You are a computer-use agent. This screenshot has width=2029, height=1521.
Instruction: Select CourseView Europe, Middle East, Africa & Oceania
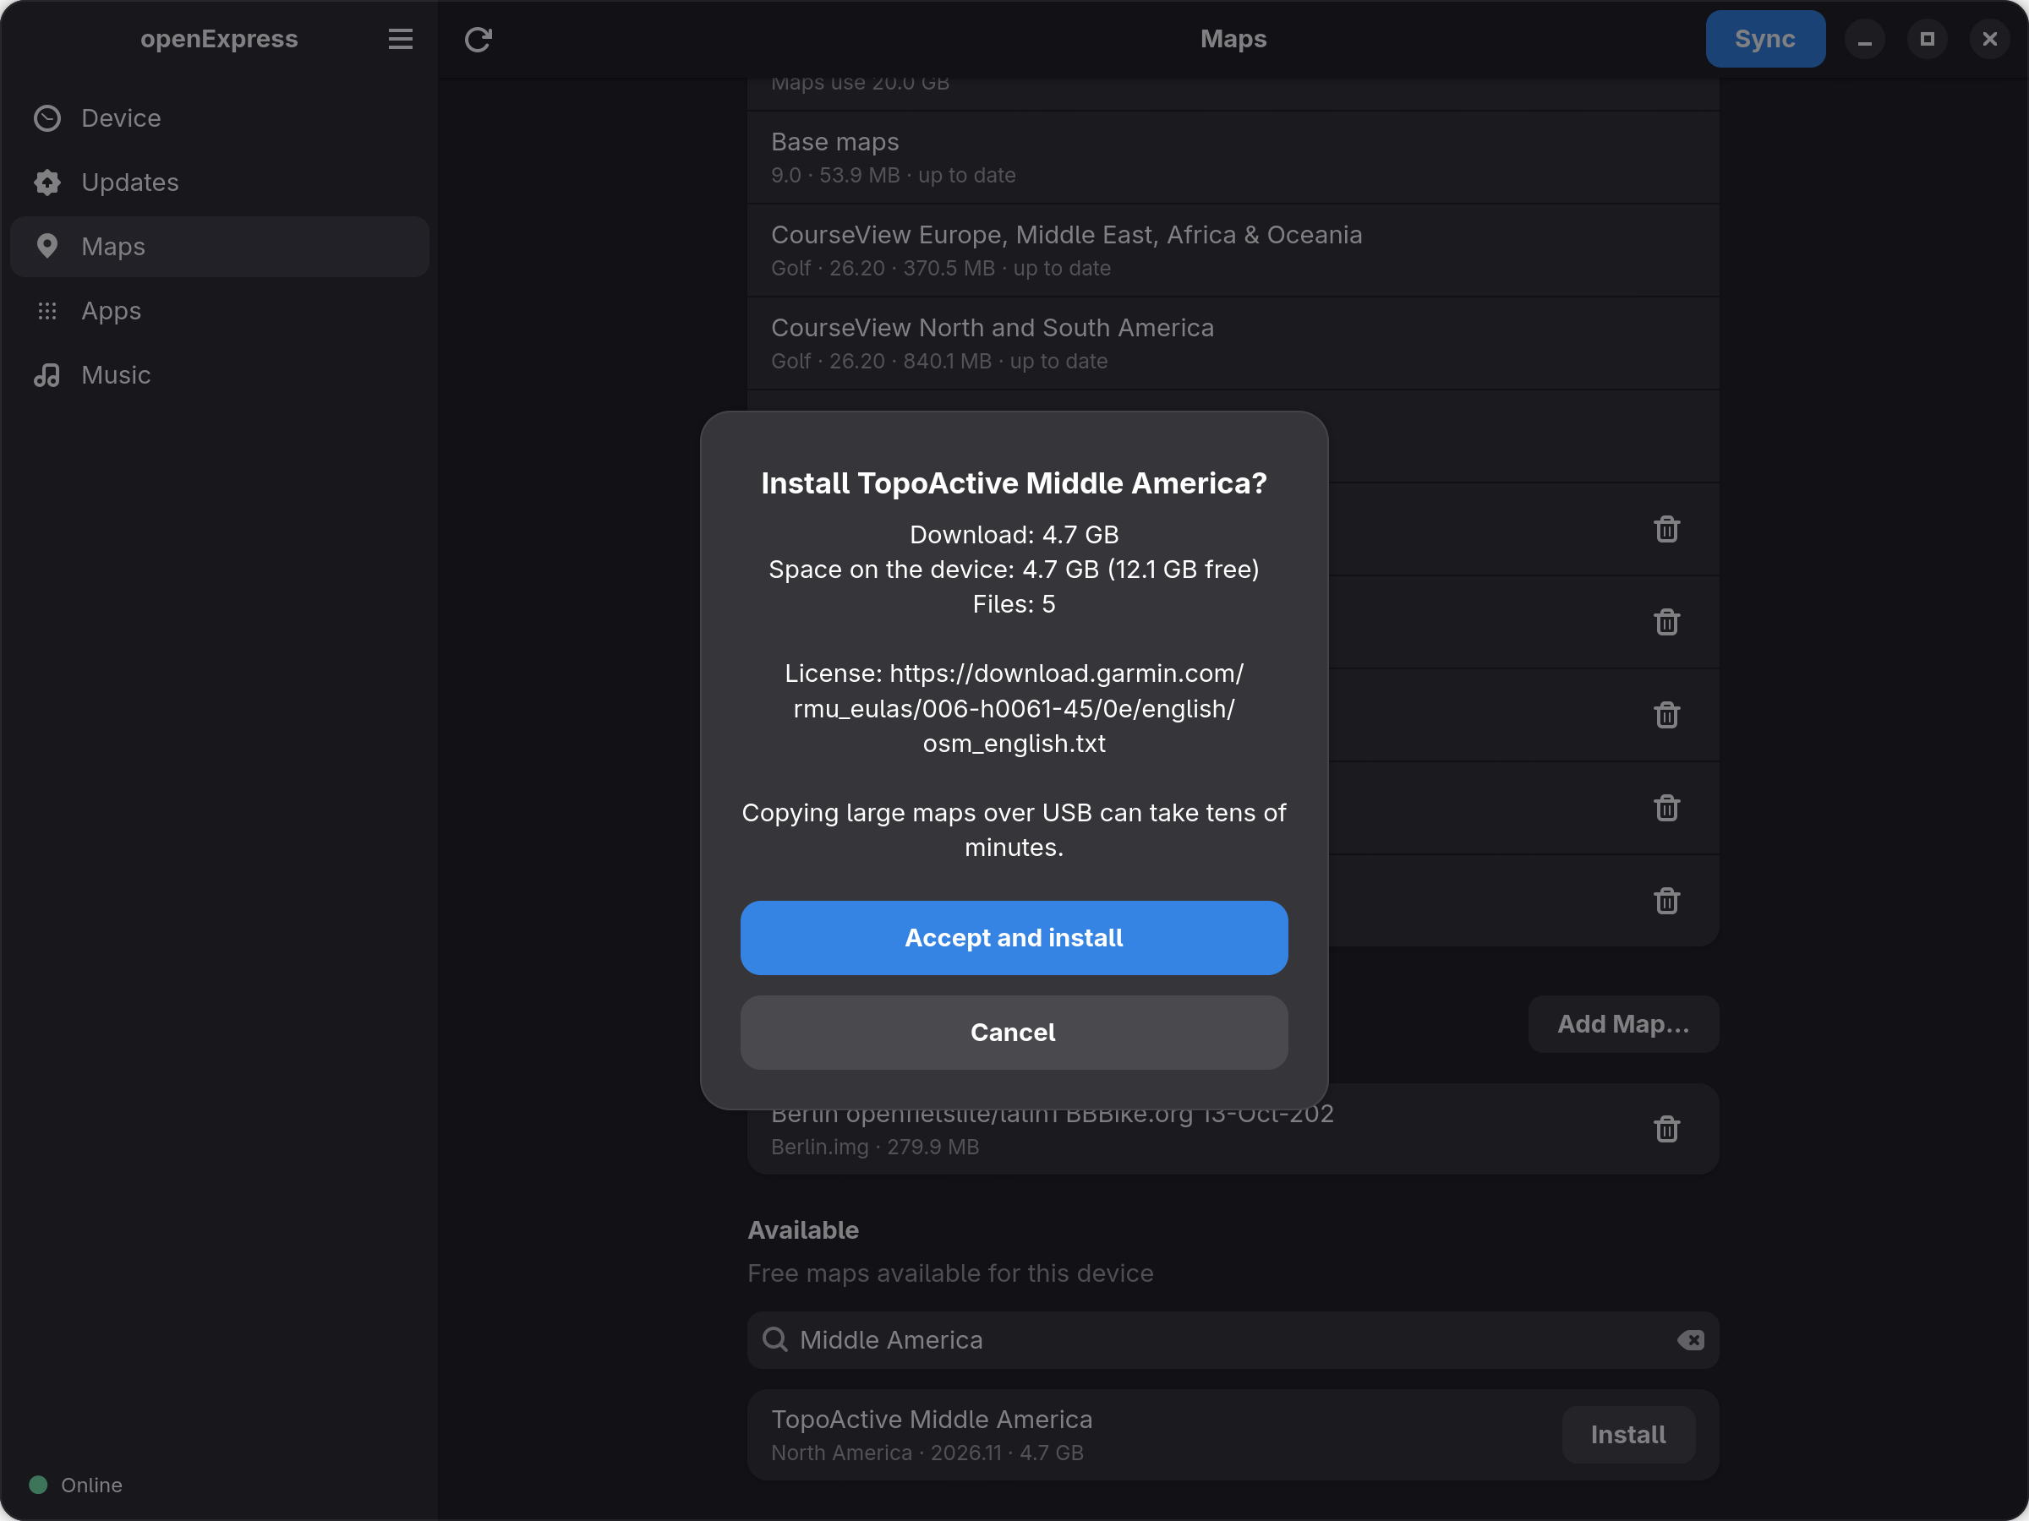1233,250
